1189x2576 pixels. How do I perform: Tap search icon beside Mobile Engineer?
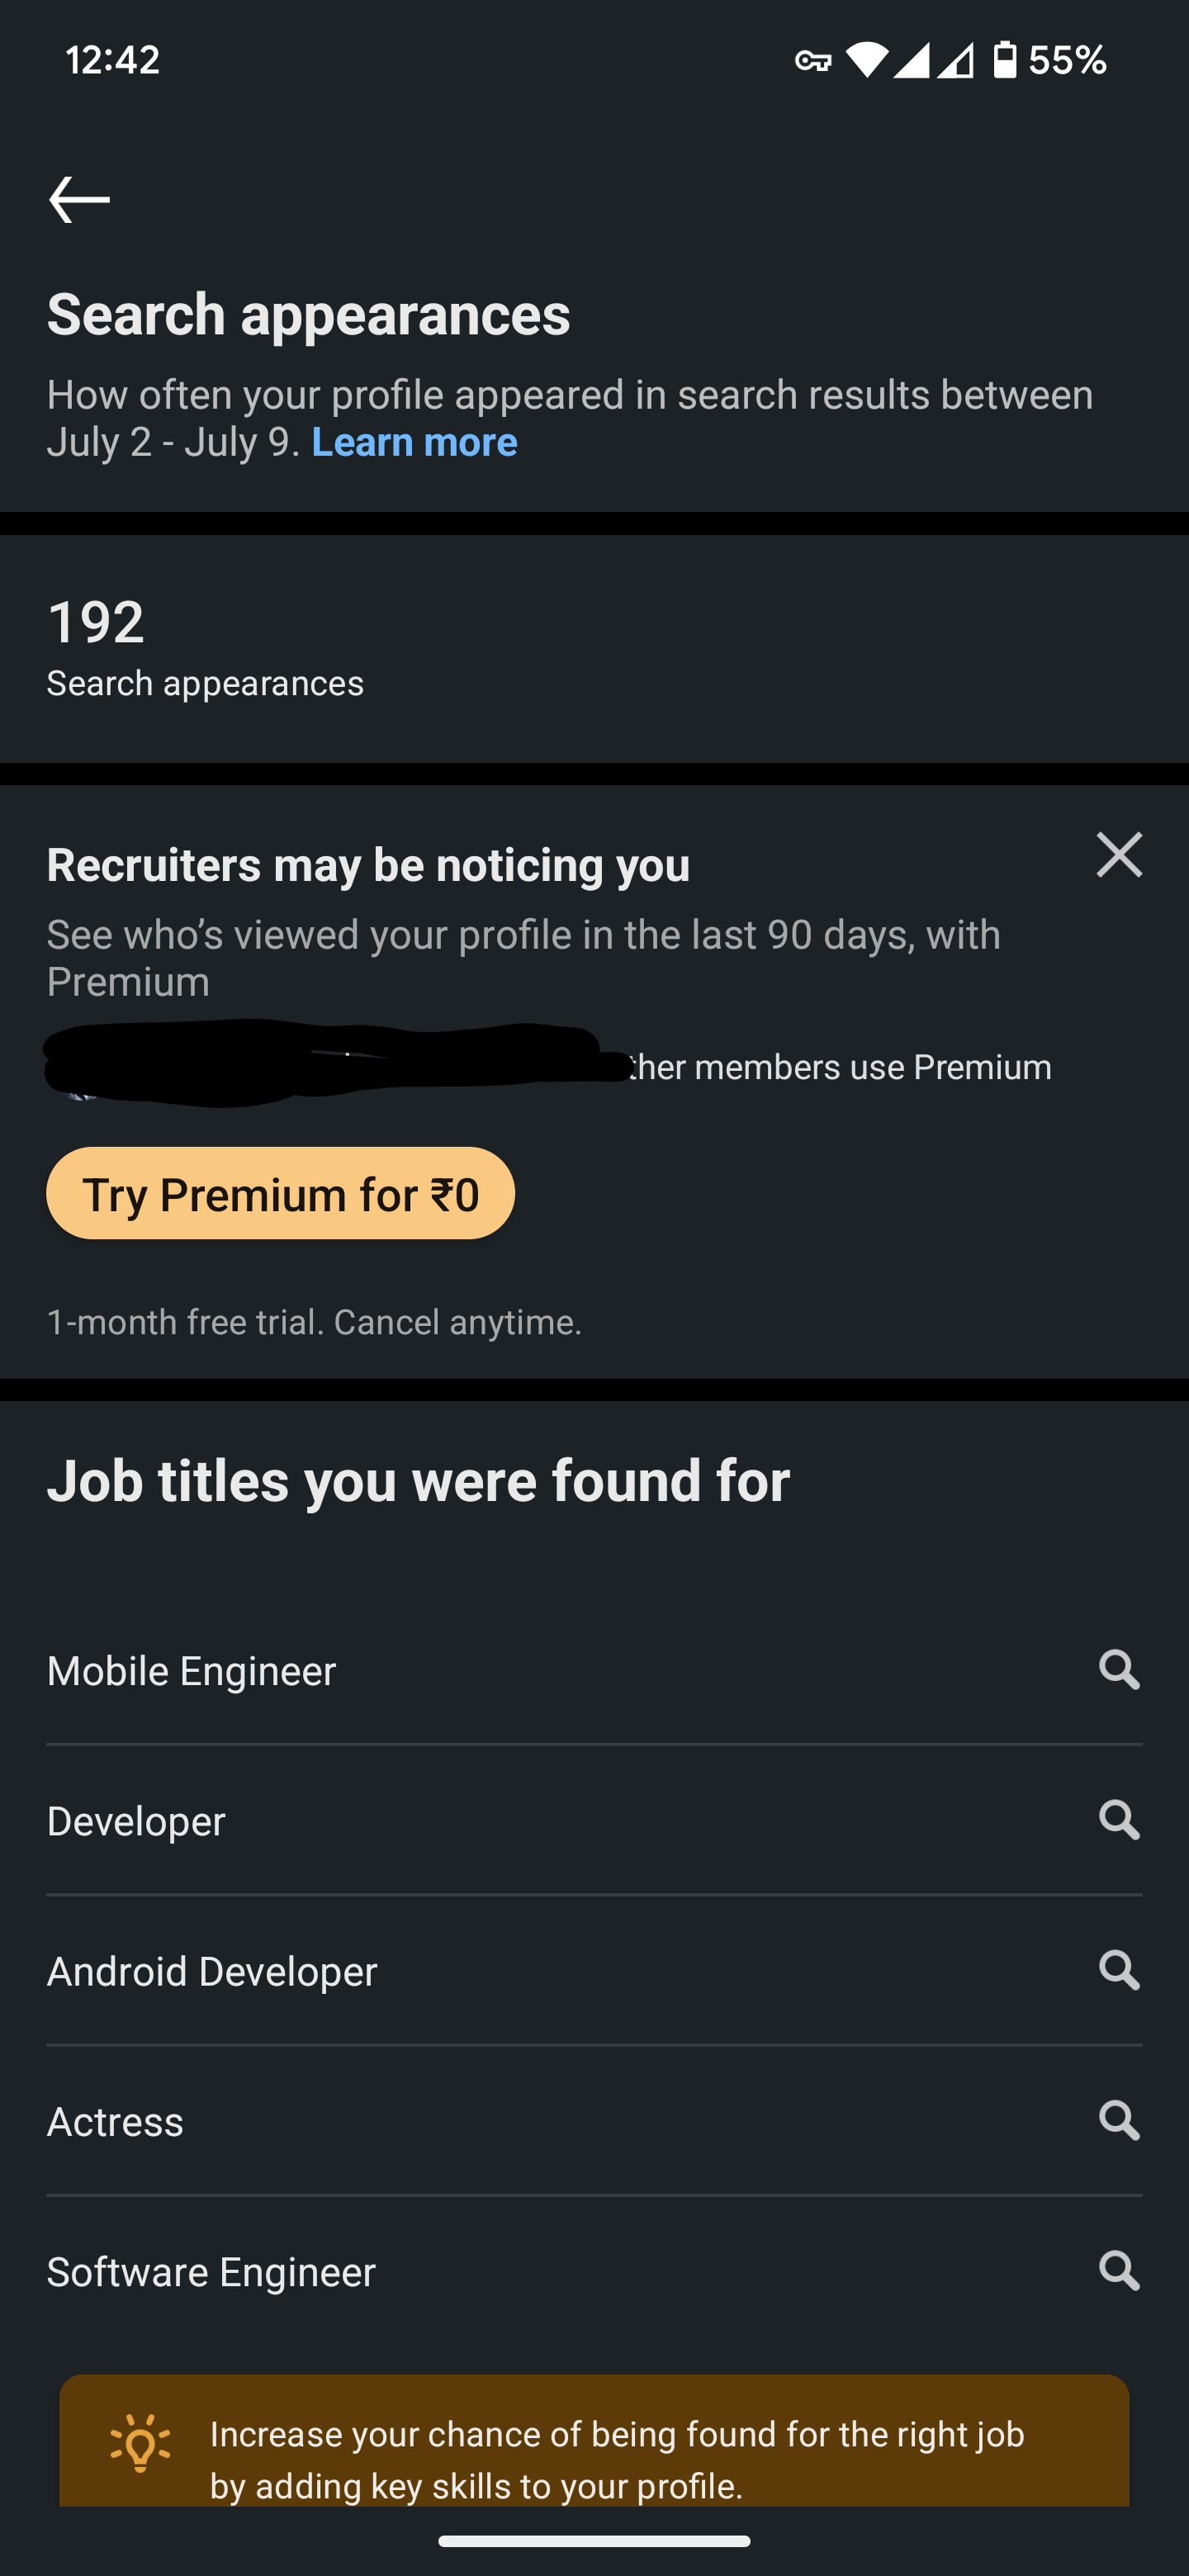[1119, 1669]
